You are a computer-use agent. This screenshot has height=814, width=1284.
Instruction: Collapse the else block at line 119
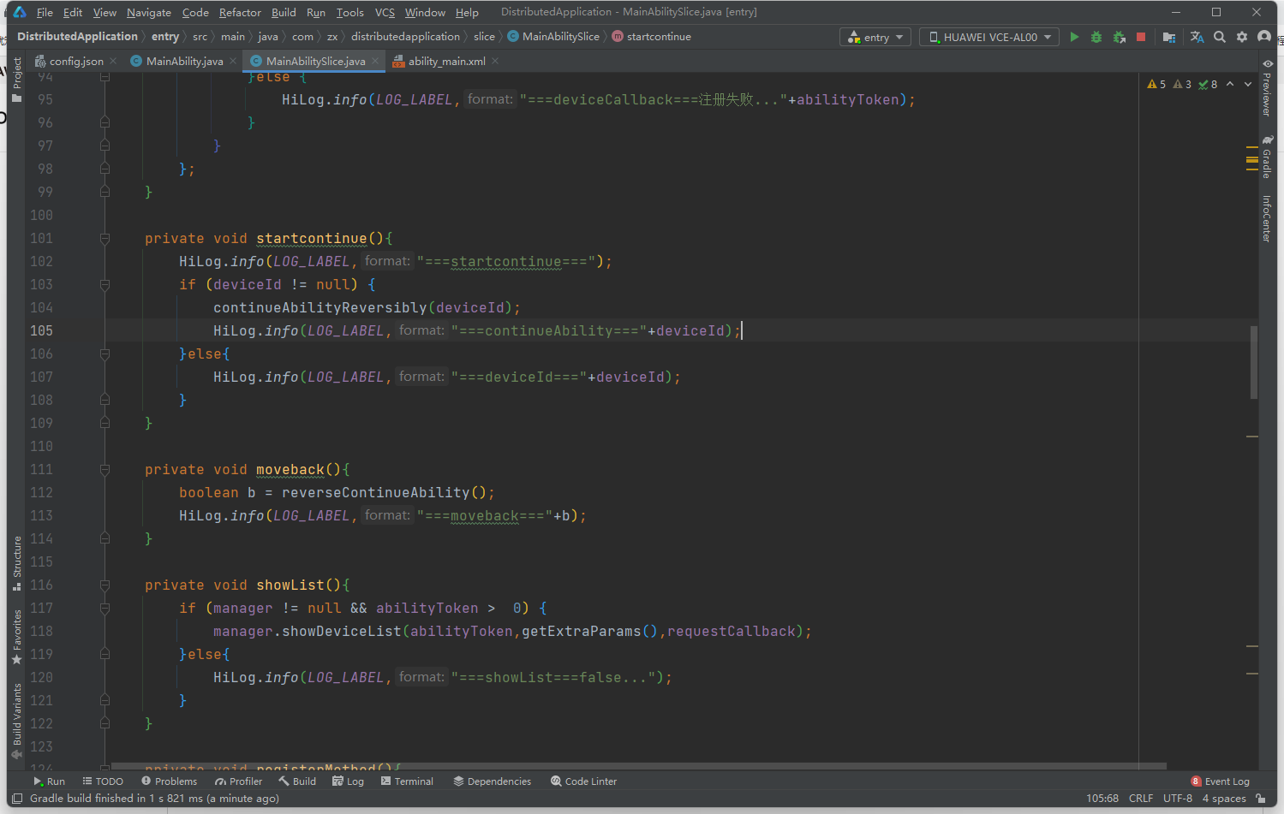point(105,655)
